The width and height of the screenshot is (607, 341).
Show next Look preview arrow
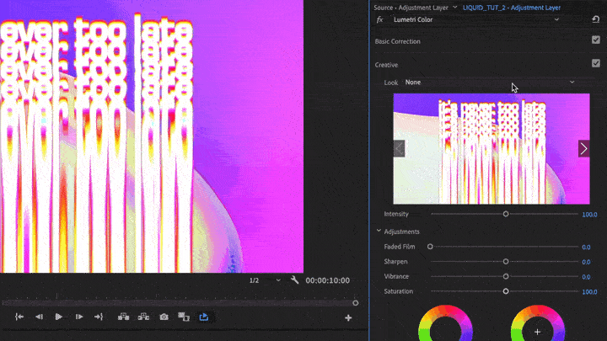point(583,148)
